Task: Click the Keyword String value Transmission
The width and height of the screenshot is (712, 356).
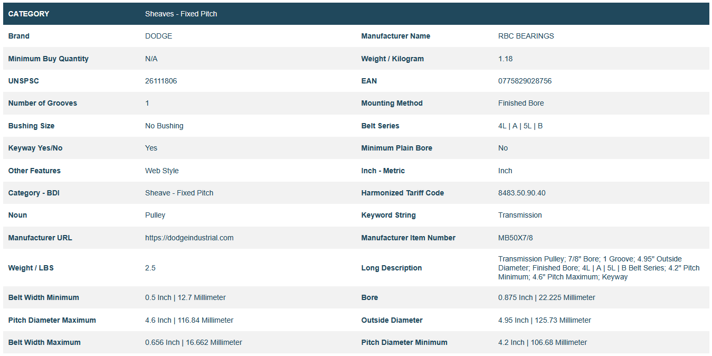Action: [519, 215]
